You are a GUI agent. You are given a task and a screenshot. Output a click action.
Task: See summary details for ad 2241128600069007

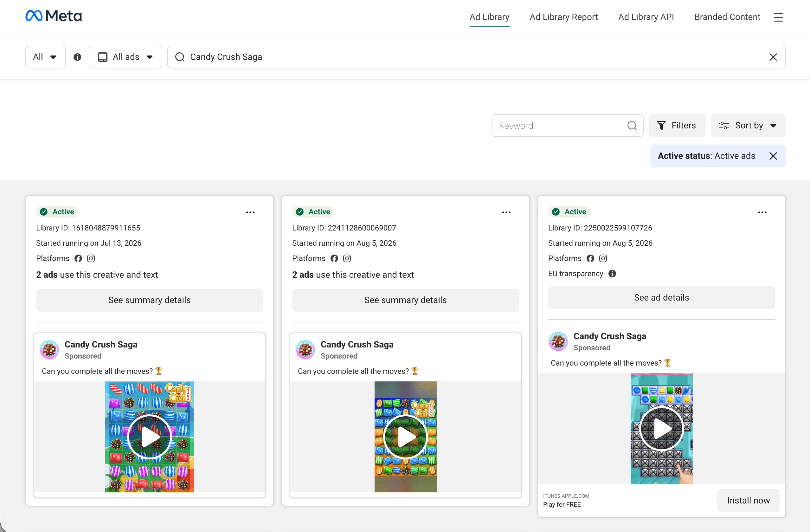pos(405,300)
